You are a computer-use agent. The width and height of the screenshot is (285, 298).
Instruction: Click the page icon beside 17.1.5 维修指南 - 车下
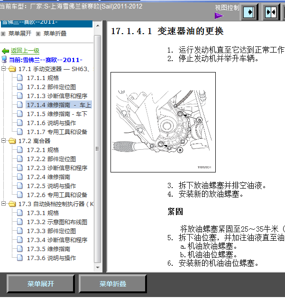point(20,113)
